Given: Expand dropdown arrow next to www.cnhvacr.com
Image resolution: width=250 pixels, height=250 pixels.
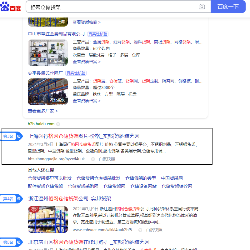Looking at the screenshot, I should coord(140,230).
